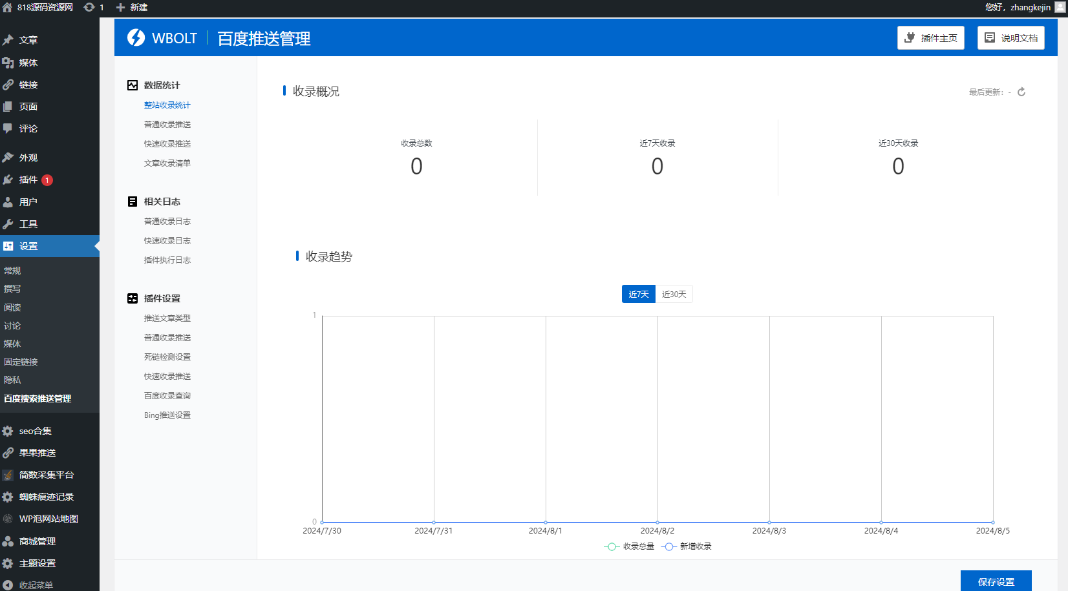Open 隐私 settings submenu link

tap(12, 380)
